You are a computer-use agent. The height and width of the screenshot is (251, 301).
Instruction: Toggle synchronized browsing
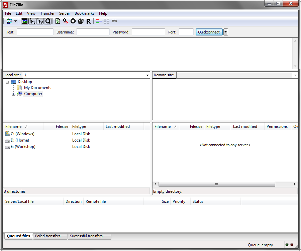click(x=114, y=21)
